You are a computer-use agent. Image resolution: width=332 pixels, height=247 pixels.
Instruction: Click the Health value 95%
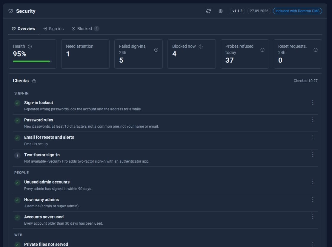tap(19, 54)
